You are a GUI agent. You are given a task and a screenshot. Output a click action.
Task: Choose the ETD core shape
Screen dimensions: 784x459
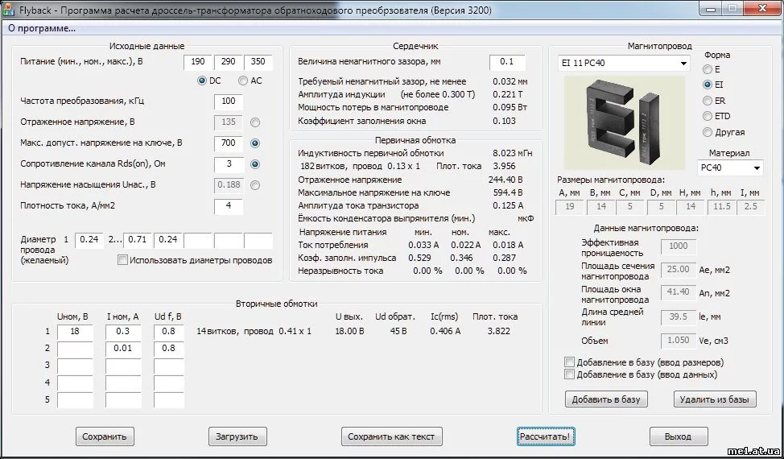[x=708, y=116]
